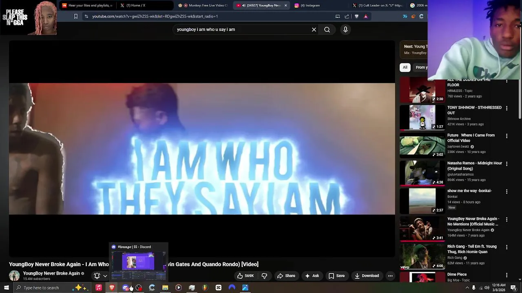Open show me the way -bonkai- thumbnail
Screen dimensions: 522x293
pyautogui.click(x=422, y=201)
